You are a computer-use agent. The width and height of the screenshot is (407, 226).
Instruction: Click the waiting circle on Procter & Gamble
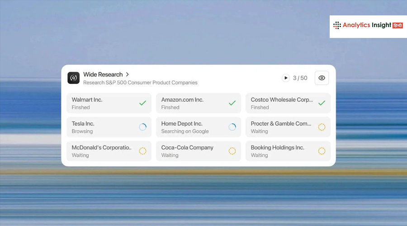click(322, 127)
